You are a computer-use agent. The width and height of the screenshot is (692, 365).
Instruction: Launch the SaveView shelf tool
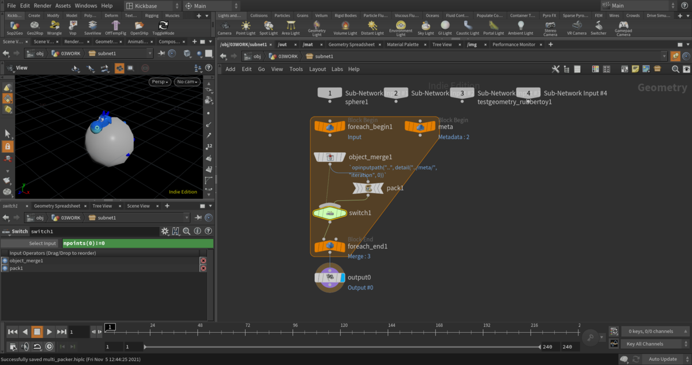click(x=92, y=28)
